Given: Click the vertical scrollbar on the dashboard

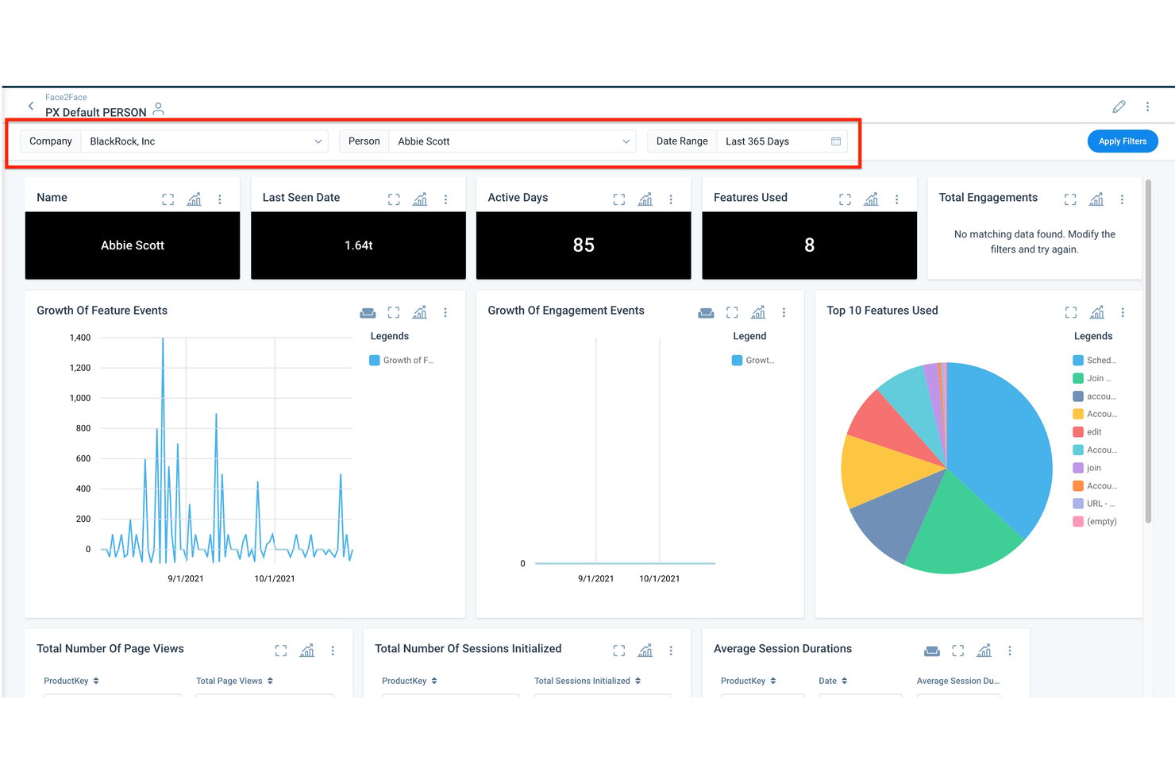Looking at the screenshot, I should point(1148,352).
